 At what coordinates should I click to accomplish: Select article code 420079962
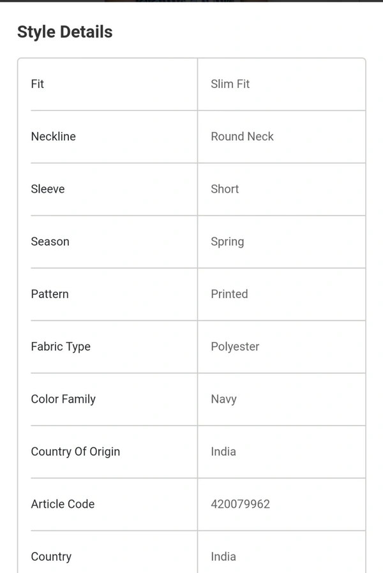[x=241, y=504]
